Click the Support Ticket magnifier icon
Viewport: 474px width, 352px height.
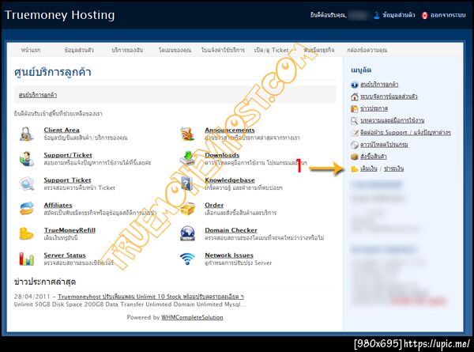pos(27,184)
